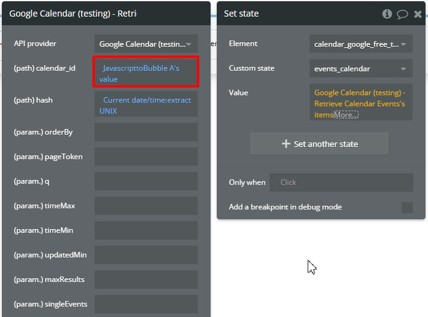This screenshot has height=317, width=428.
Task: Open the Custom state events_calendar dropdown
Action: click(360, 69)
